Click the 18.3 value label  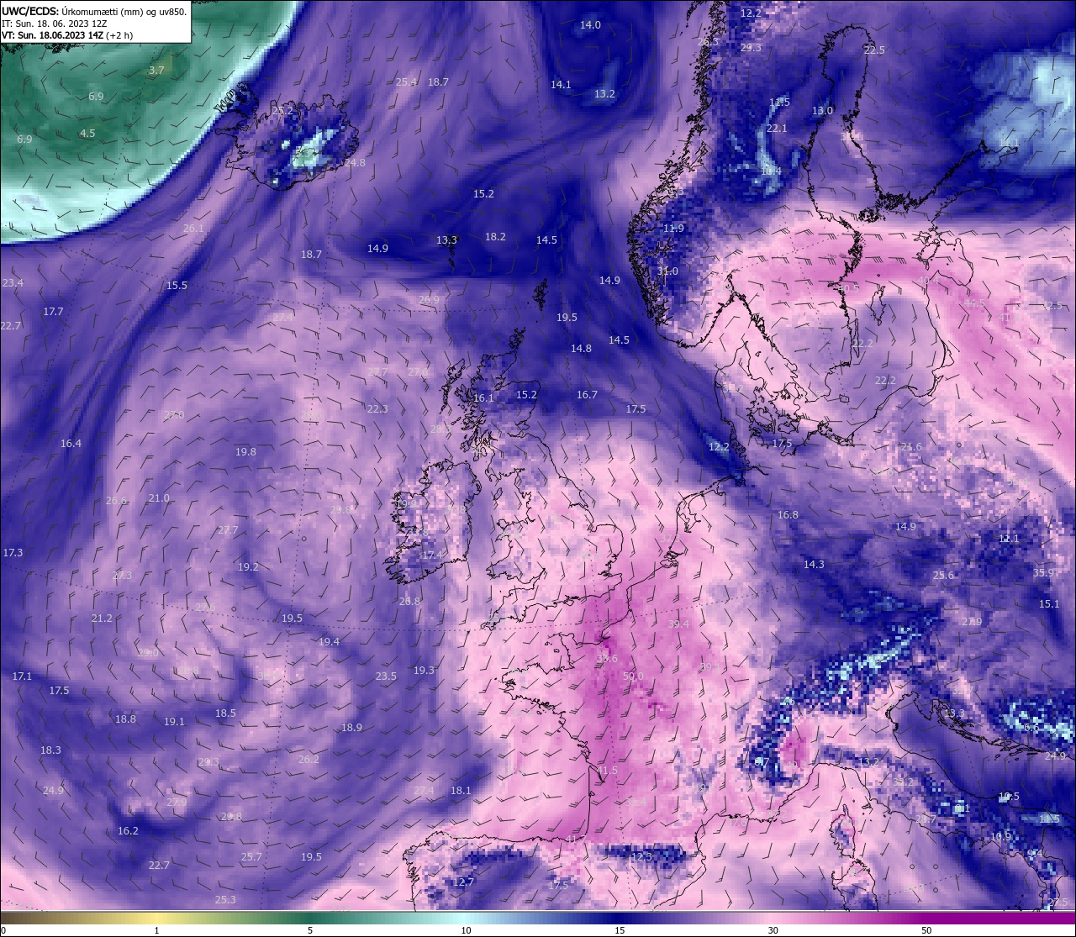coord(50,750)
